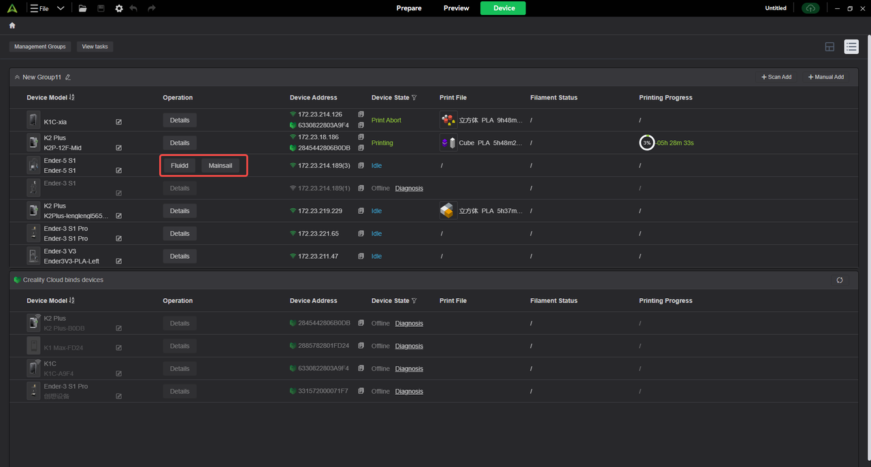Copy the cloud ID 331572000071F7
The width and height of the screenshot is (871, 467).
[x=361, y=391]
